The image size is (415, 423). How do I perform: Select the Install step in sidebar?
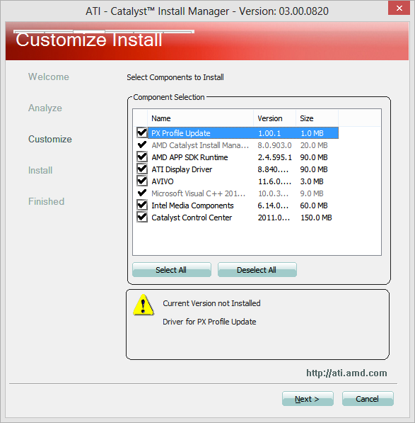coord(40,171)
